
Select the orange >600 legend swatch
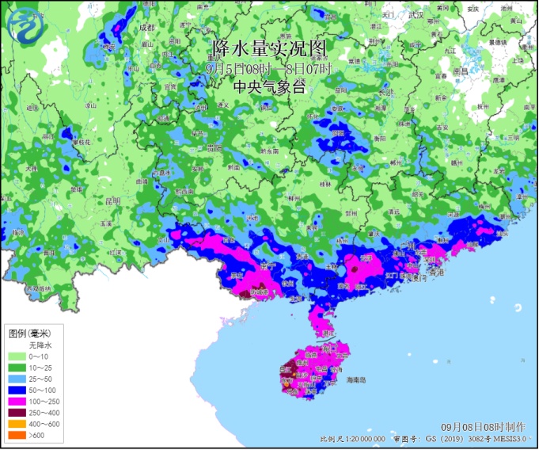16,435
